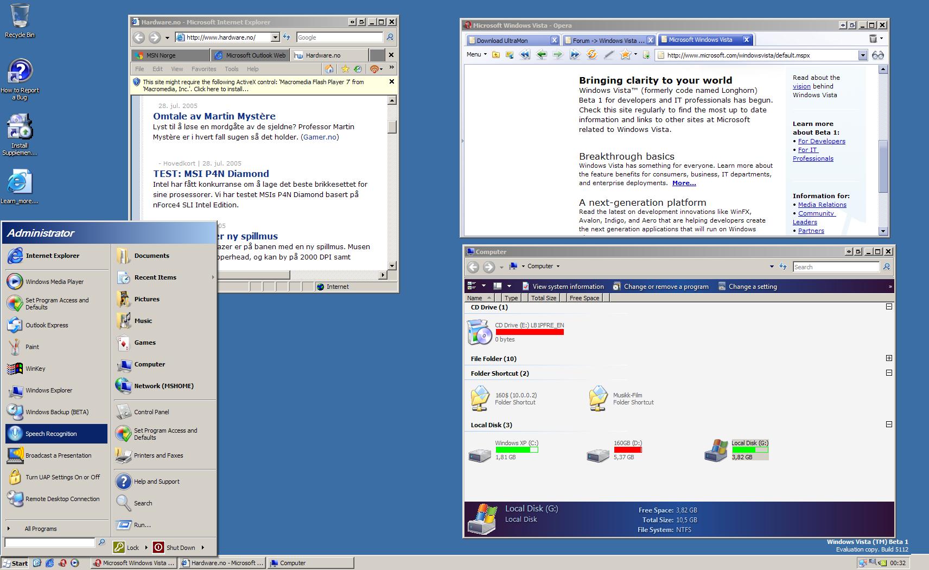Screen dimensions: 929x570
Task: Click the Forward button in Internet Explorer
Action: tap(155, 37)
